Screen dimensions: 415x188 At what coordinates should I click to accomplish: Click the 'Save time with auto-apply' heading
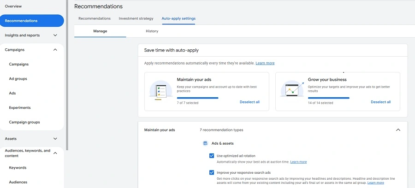click(171, 50)
